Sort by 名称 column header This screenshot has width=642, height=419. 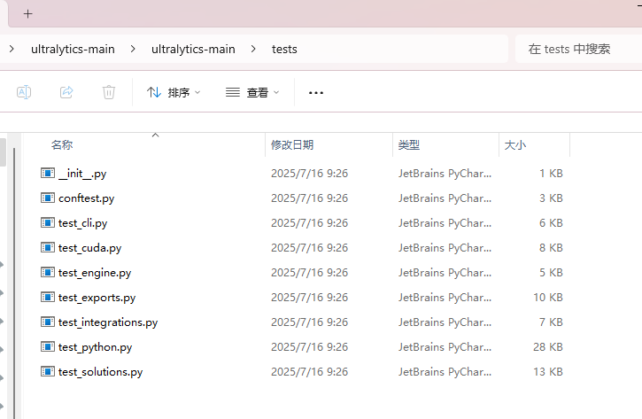point(62,145)
